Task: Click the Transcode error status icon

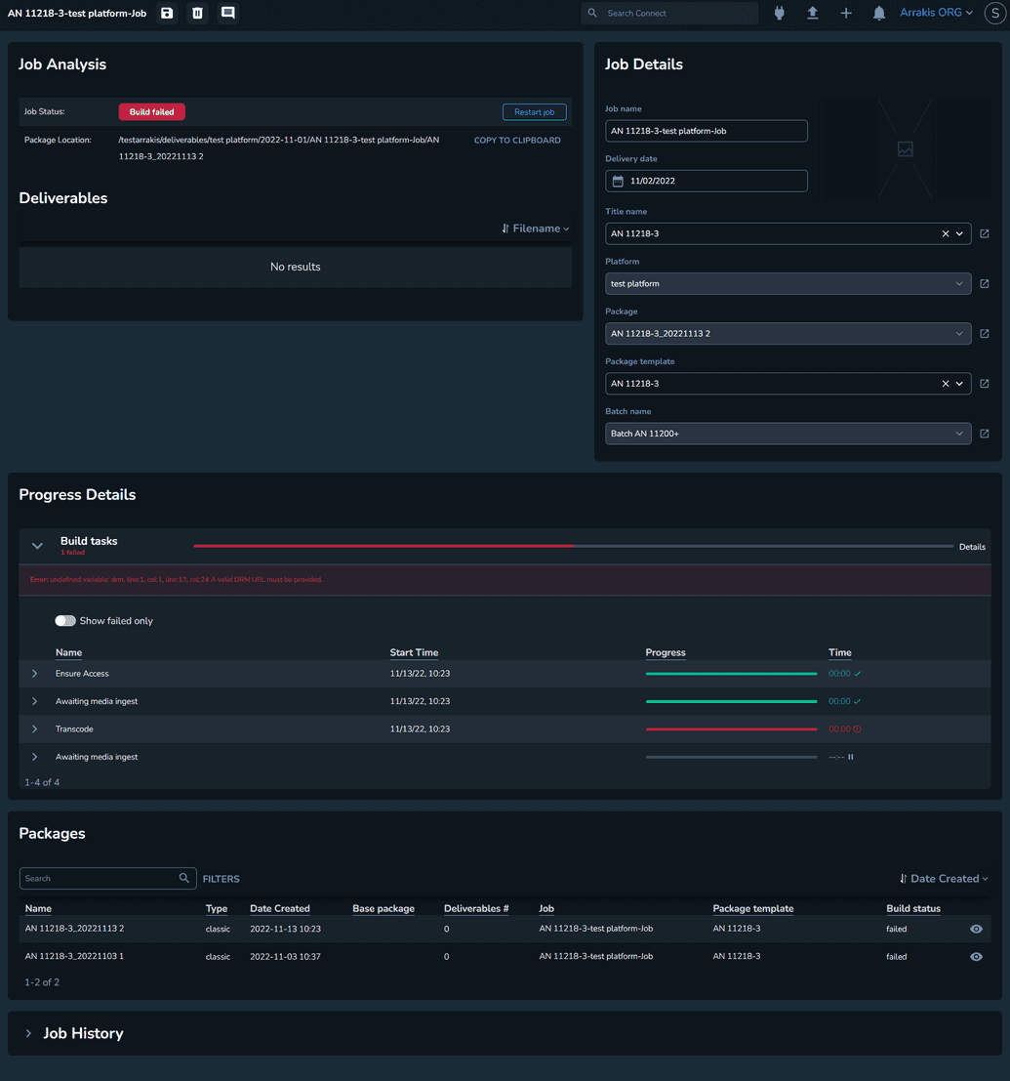Action: pyautogui.click(x=857, y=729)
